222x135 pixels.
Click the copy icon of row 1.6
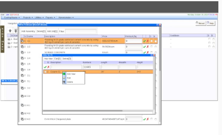[22, 69]
